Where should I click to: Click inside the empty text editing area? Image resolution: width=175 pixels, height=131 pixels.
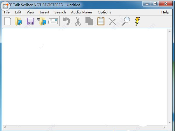(x=85, y=77)
